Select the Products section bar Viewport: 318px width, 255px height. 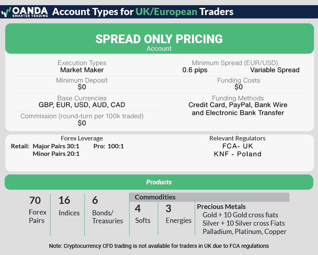tap(159, 182)
